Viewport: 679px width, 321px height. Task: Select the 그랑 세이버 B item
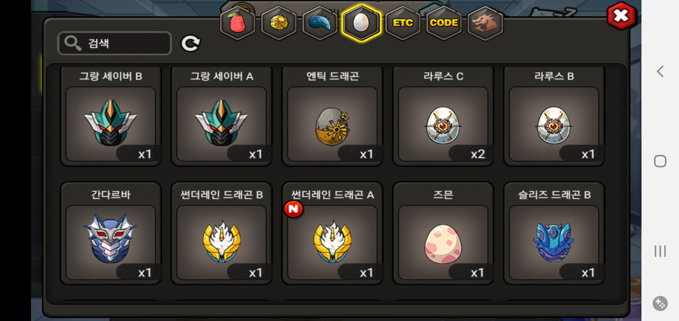click(111, 116)
